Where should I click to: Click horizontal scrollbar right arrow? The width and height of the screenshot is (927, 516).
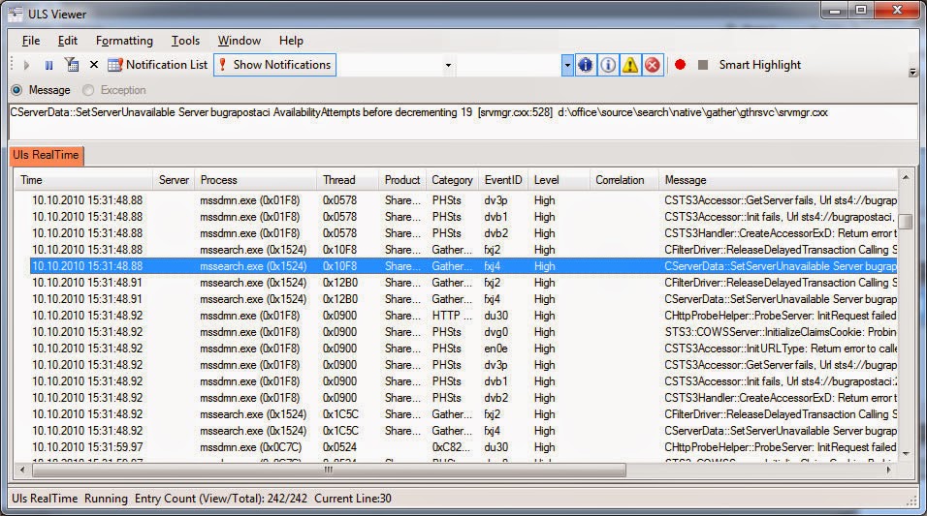888,470
